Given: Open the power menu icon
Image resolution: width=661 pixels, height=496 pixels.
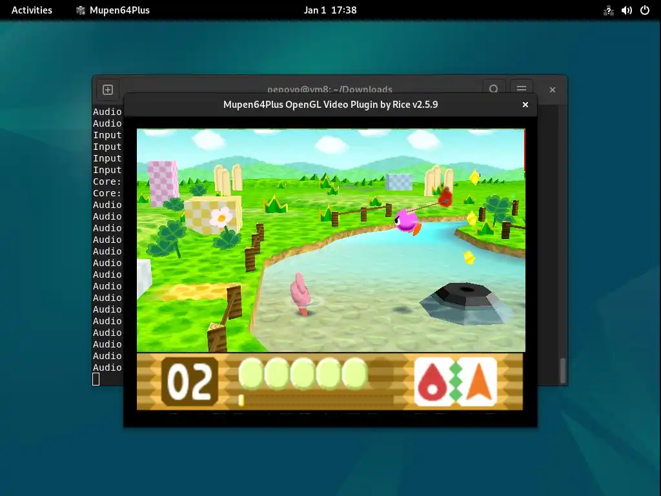Looking at the screenshot, I should click(x=645, y=10).
